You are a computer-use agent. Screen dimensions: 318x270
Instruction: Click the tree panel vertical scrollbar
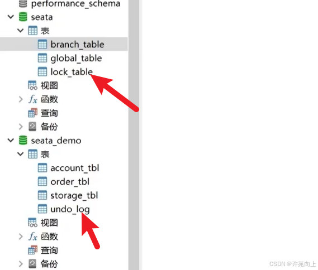134,135
